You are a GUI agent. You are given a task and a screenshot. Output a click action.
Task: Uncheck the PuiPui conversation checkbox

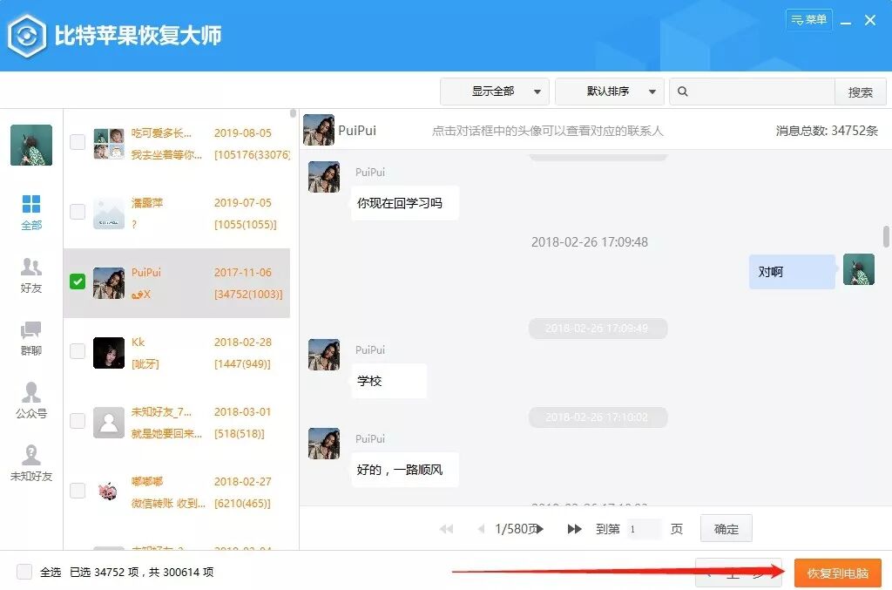pyautogui.click(x=78, y=281)
